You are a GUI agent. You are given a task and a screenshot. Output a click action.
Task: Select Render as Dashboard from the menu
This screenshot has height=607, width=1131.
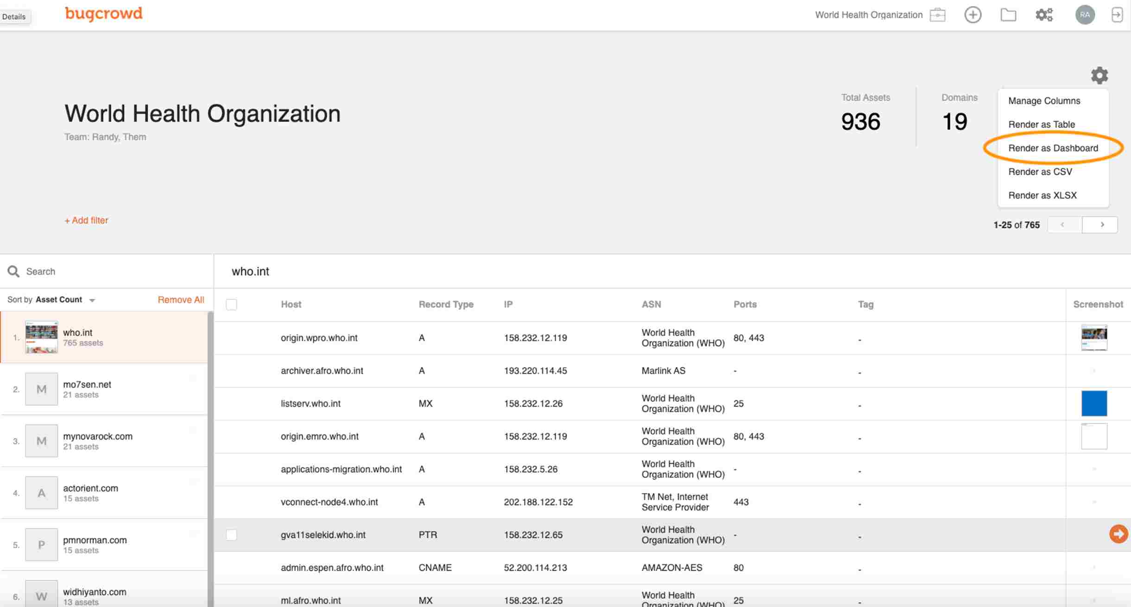pyautogui.click(x=1053, y=148)
